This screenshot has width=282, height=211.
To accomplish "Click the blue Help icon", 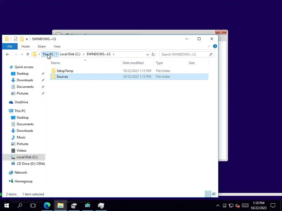I will point(215,46).
